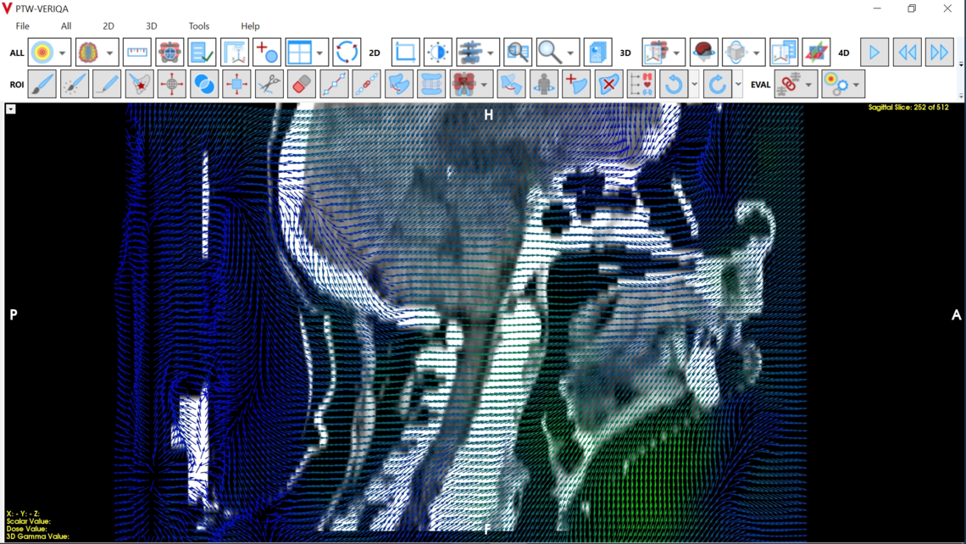966x544 pixels.
Task: Open the viewport layout grid dropdown
Action: click(319, 52)
